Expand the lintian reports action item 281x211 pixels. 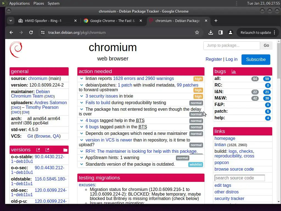82,79
